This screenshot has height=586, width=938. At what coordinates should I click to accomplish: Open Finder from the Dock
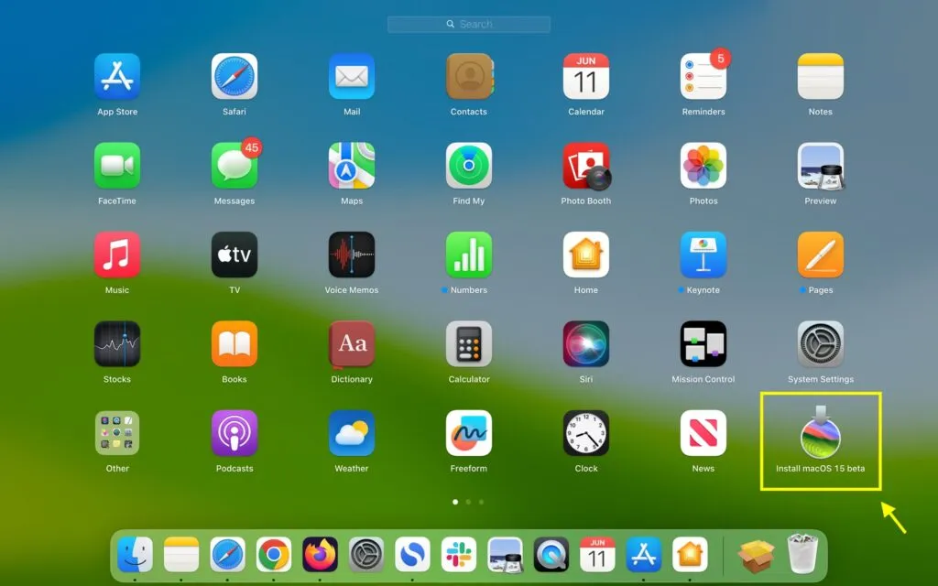click(x=135, y=554)
